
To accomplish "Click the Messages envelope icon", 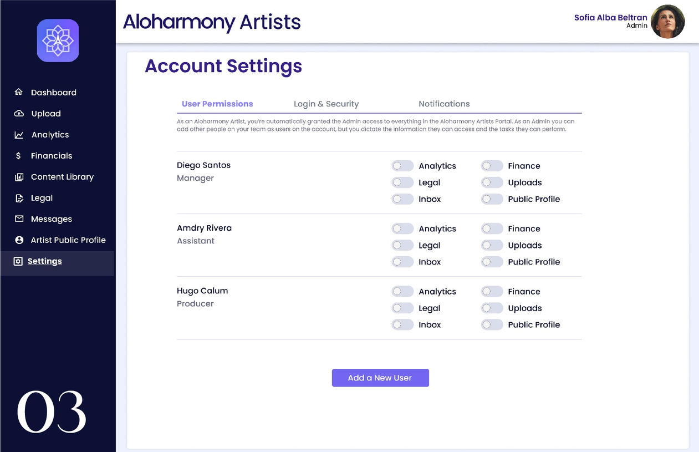I will click(19, 219).
